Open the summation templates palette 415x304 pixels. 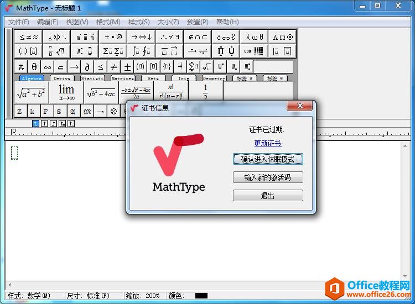[113, 51]
